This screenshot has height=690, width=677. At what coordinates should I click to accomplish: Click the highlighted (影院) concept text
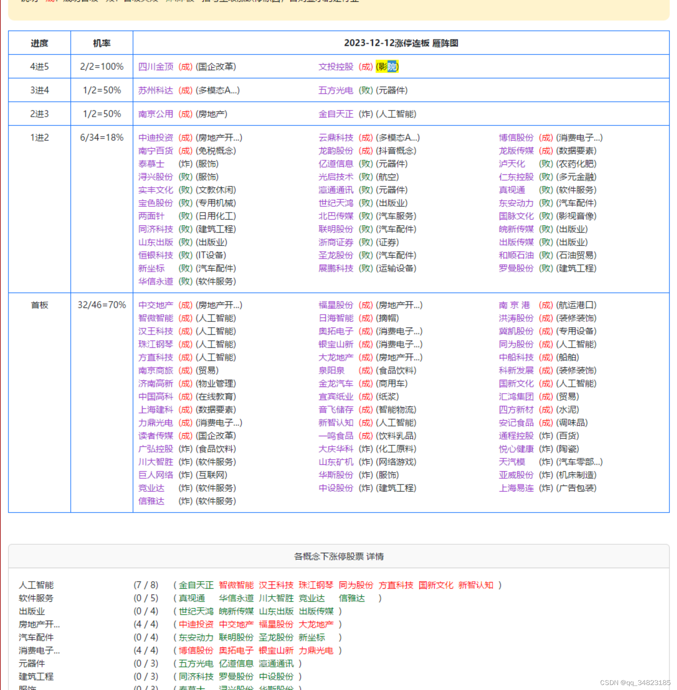[387, 67]
